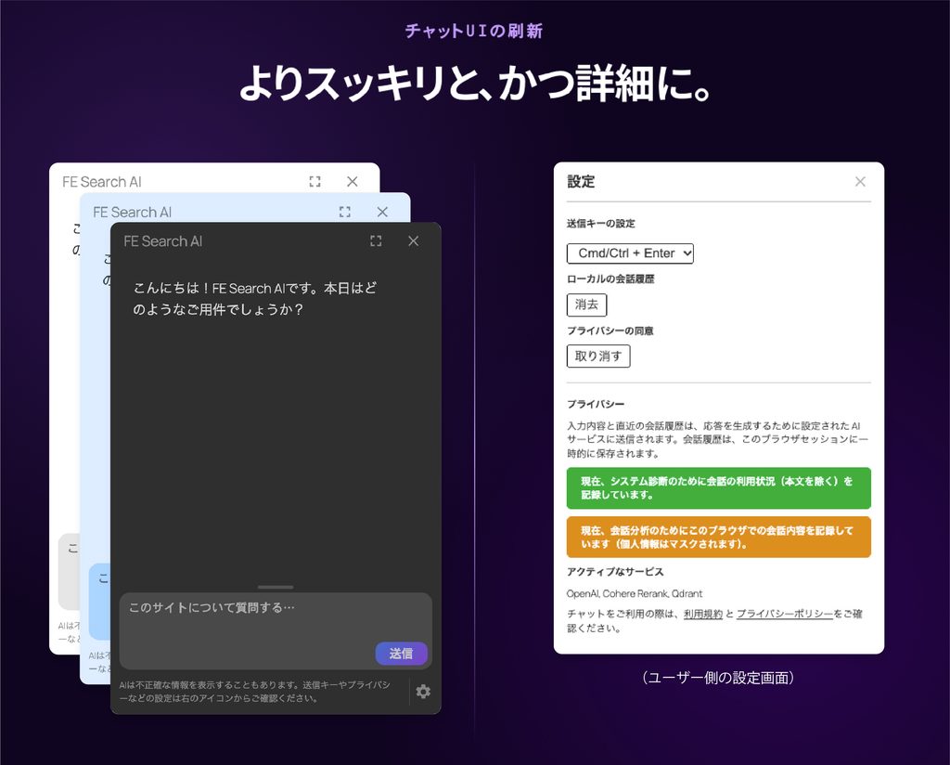This screenshot has height=765, width=950.
Task: Click the ローカルの会話履歴 label
Action: 610,279
